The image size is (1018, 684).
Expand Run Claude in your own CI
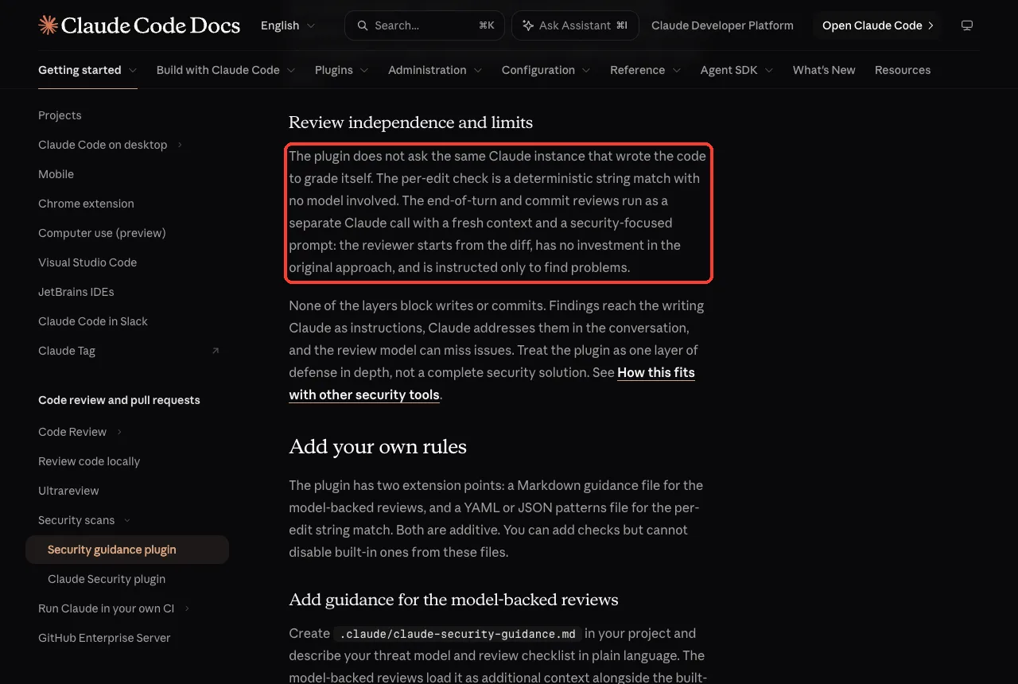tap(114, 608)
